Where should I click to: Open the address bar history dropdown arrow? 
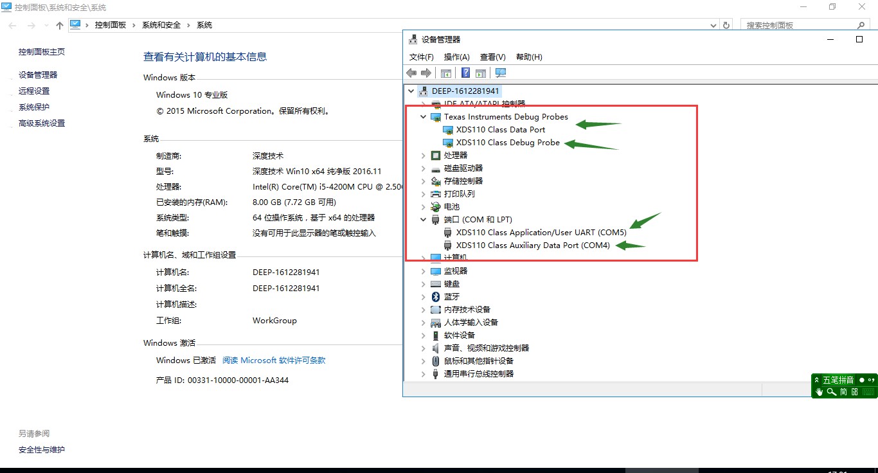pyautogui.click(x=713, y=25)
